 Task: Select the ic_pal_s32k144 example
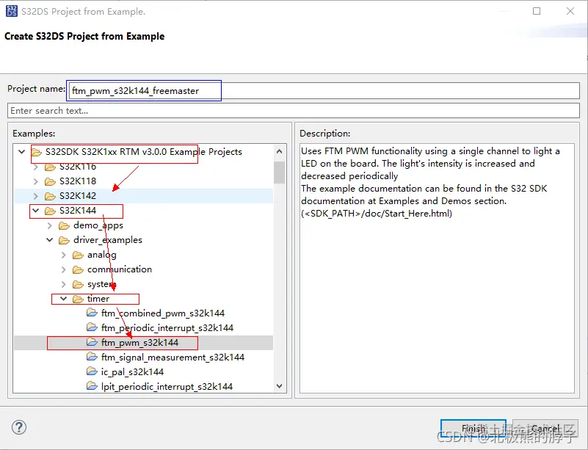[132, 372]
